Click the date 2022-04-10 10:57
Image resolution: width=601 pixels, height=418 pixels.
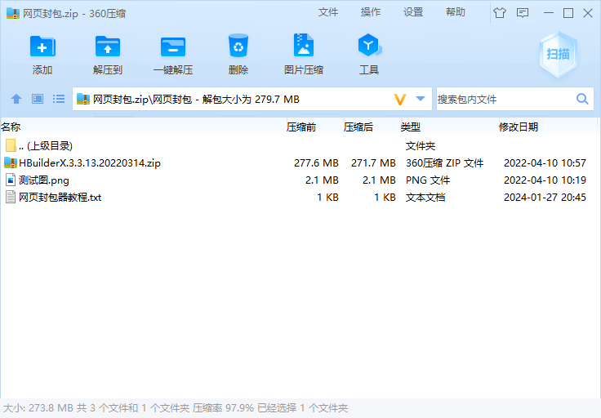click(545, 162)
